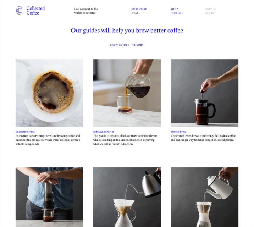Click the carafe pouring coffee thumbnail
This screenshot has height=227, width=254.
coord(127,93)
